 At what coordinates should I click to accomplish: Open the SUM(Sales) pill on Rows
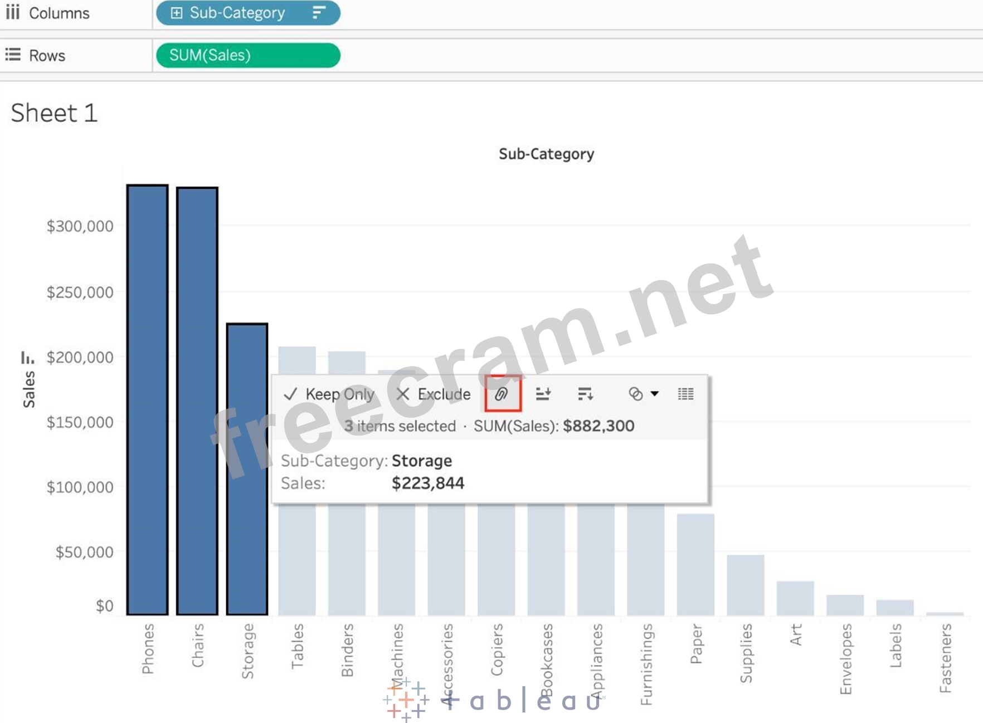coord(247,55)
